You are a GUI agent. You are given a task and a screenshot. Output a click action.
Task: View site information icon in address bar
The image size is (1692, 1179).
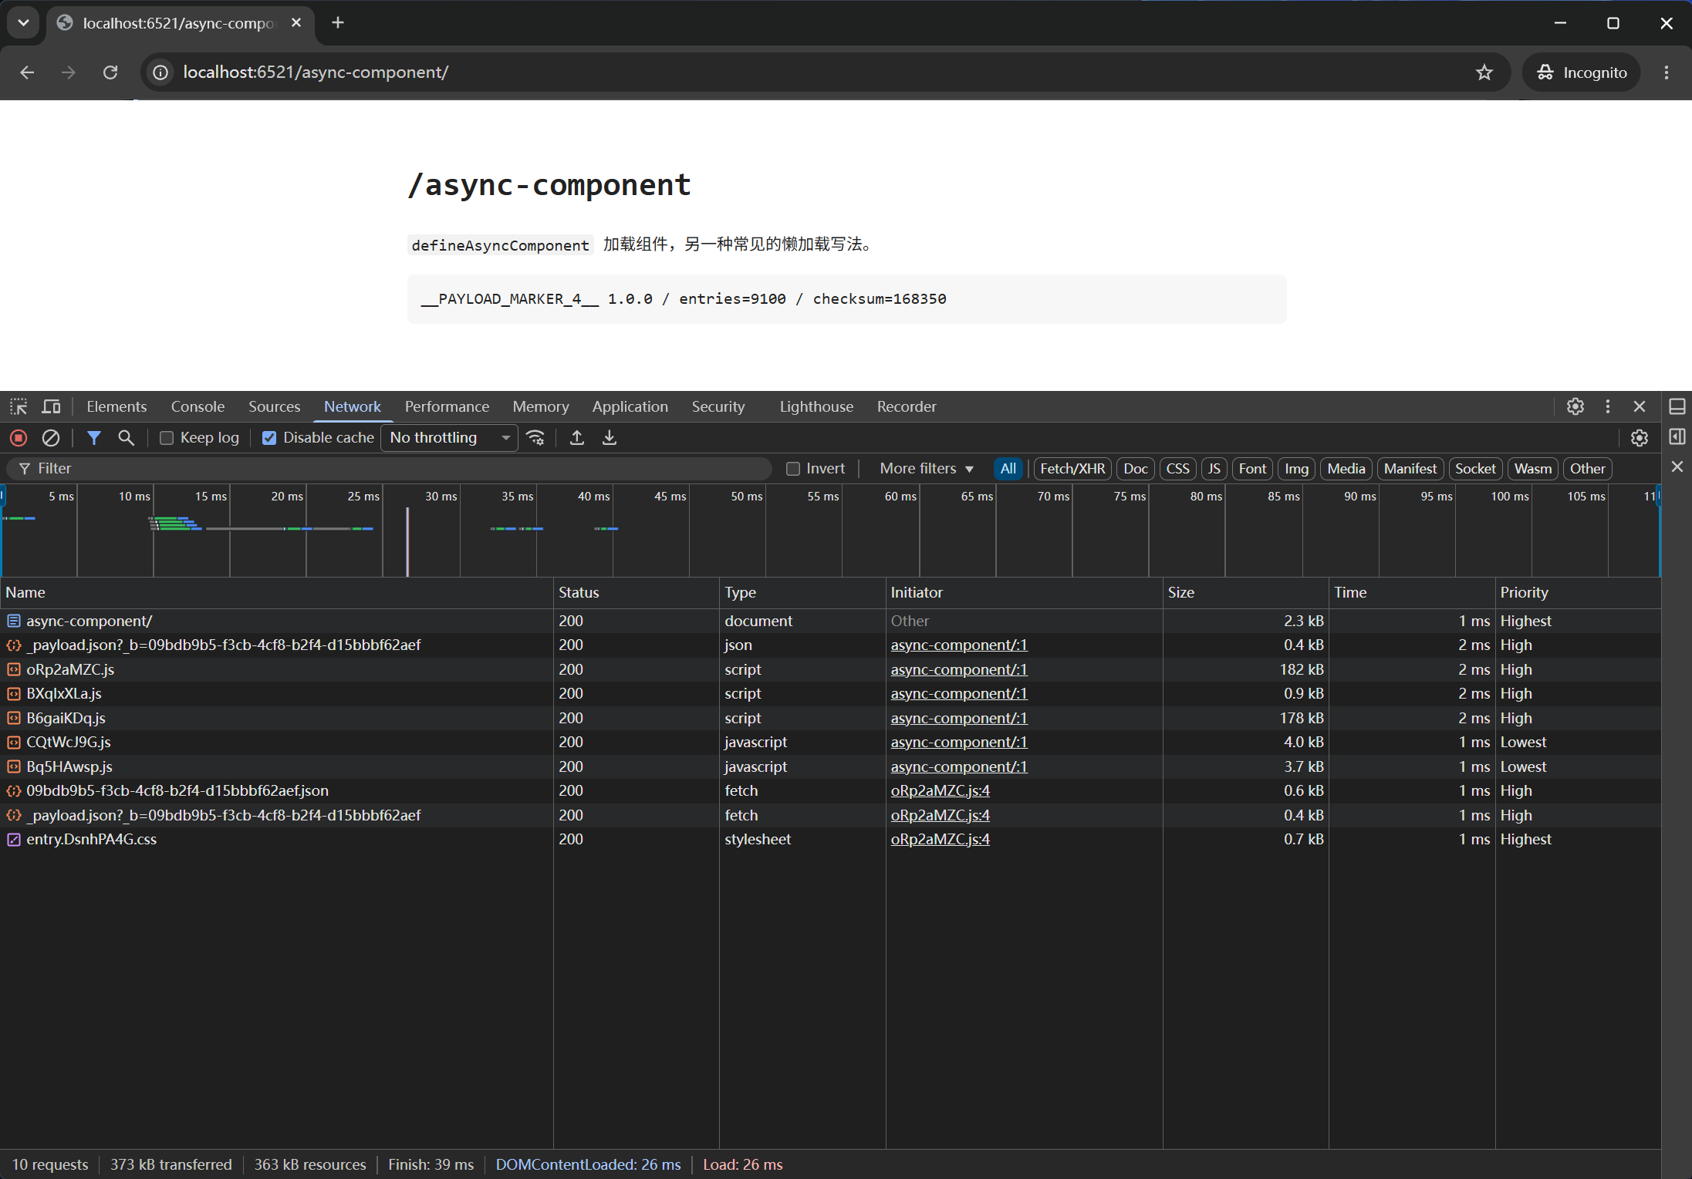160,72
